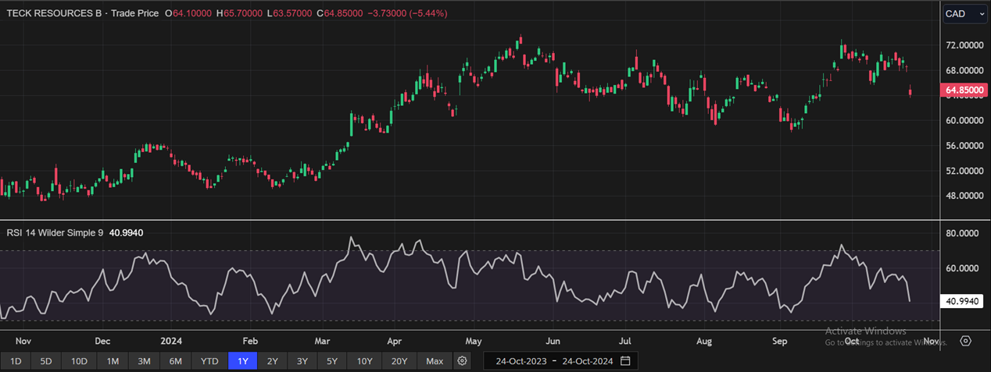
Task: Click the RSI 14 Wilder Simple label
Action: 55,232
